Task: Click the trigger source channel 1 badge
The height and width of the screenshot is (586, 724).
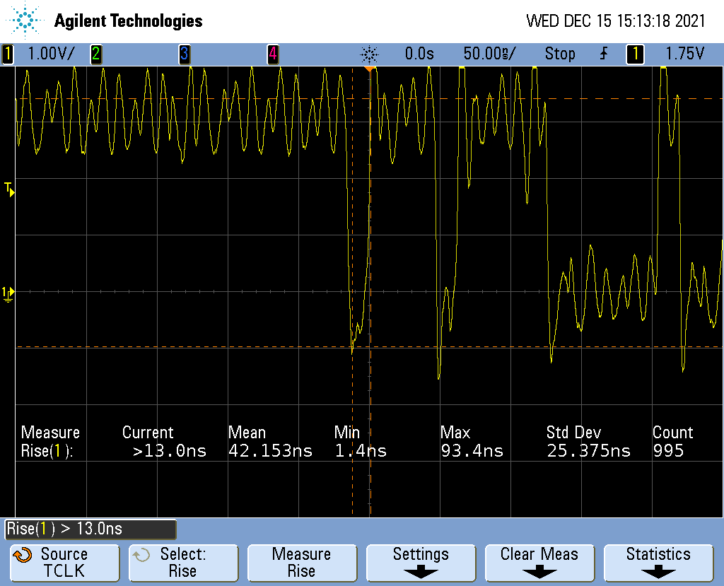Action: [635, 54]
